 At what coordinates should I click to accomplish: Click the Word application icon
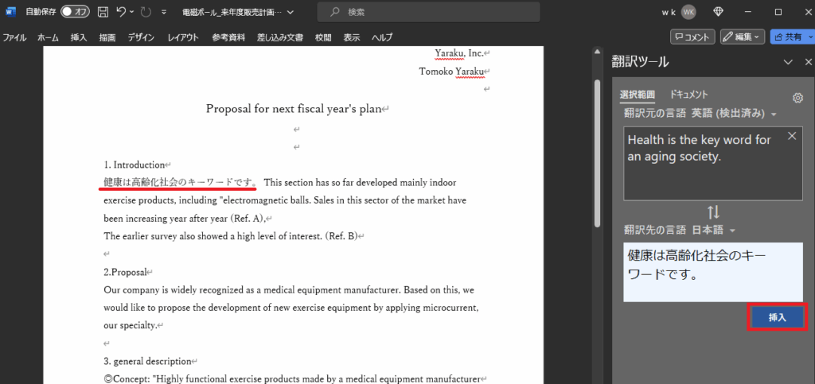(x=10, y=11)
